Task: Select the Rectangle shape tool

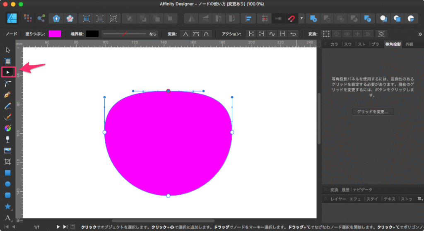Action: [x=7, y=173]
